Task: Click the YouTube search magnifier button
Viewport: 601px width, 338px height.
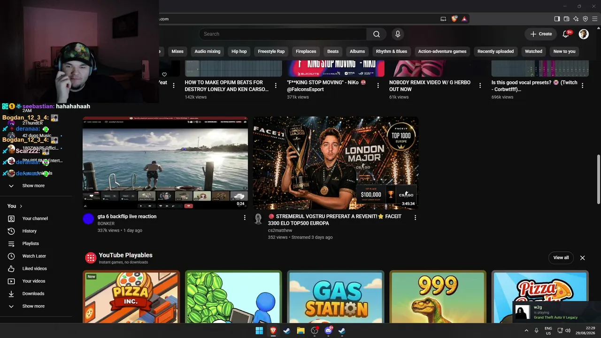Action: pyautogui.click(x=377, y=34)
